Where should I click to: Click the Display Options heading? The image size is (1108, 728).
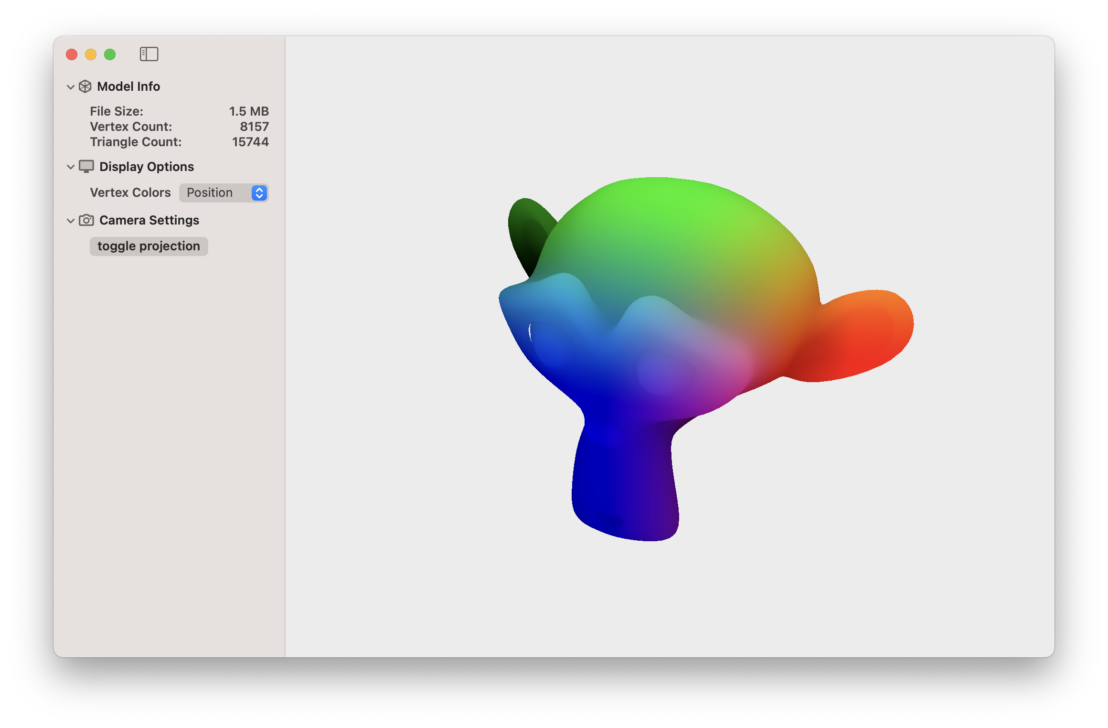(147, 167)
